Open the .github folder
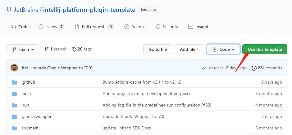This screenshot has width=292, height=135. [29, 82]
